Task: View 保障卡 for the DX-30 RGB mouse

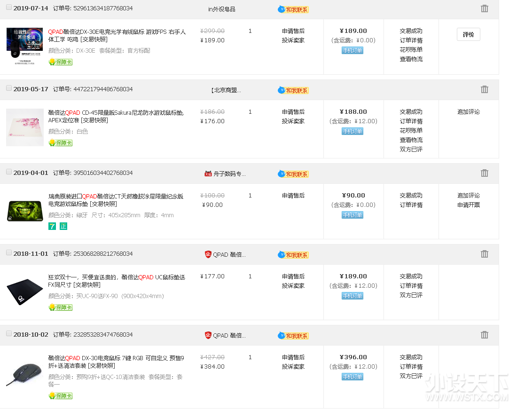Action: point(60,395)
